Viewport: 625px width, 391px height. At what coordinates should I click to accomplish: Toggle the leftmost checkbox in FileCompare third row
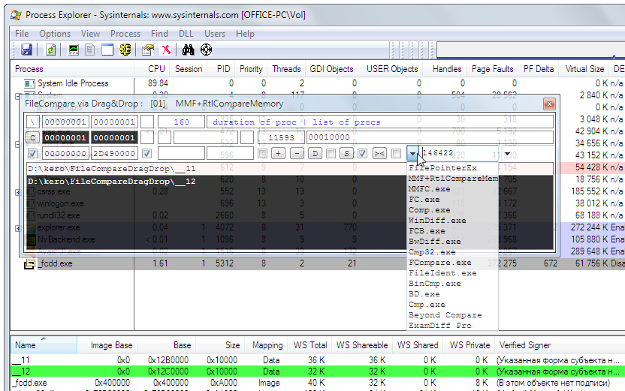pos(32,154)
